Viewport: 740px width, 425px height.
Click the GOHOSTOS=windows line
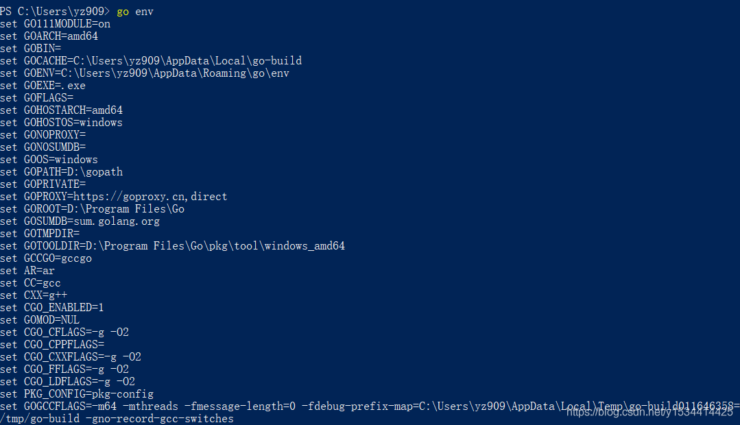(61, 123)
